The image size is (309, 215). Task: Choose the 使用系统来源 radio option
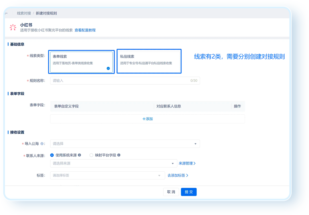tap(52, 155)
